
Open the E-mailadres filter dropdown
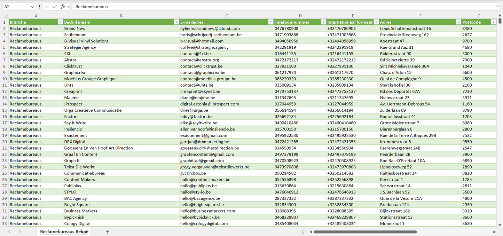click(270, 22)
